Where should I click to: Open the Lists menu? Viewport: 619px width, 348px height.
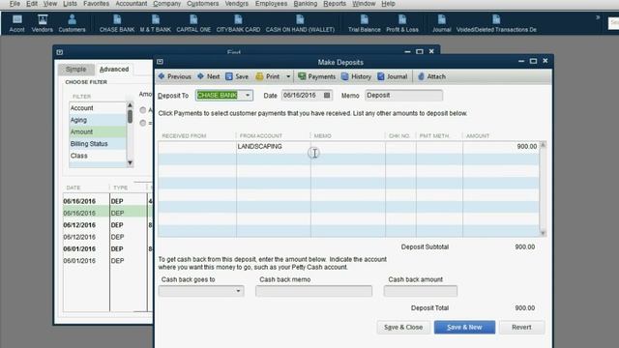(70, 4)
